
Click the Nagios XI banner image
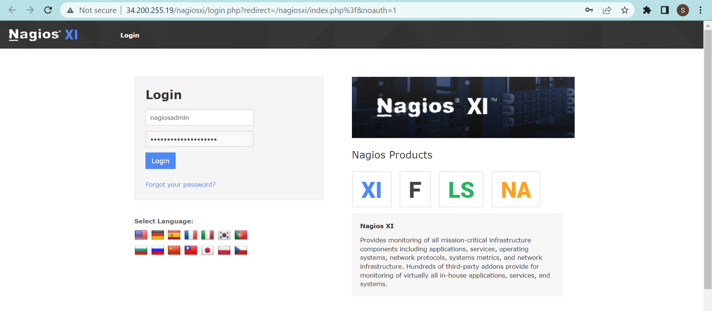coord(463,107)
